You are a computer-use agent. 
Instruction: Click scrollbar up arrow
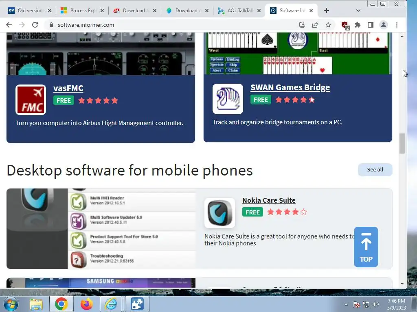(402, 36)
